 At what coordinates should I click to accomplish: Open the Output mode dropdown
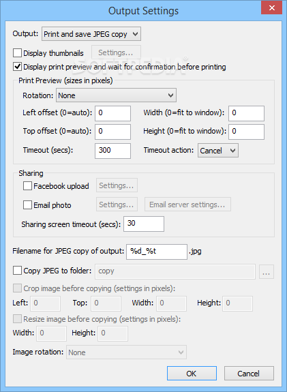click(x=91, y=34)
